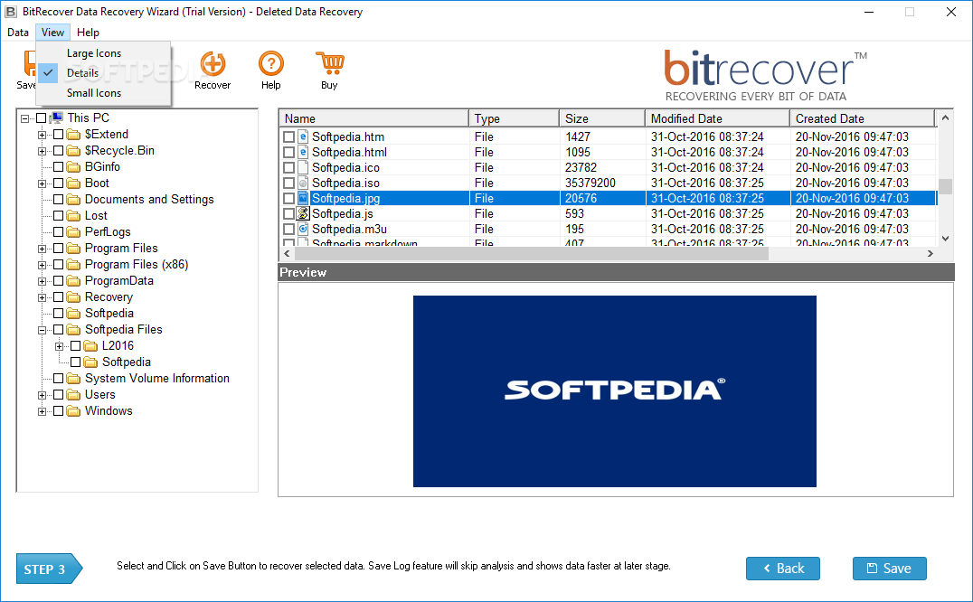The width and height of the screenshot is (973, 602).
Task: Click the BGinfo folder icon
Action: pos(74,167)
